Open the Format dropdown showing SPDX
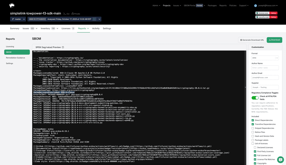Image resolution: width=286 pixels, height=165 pixels. tap(265, 58)
